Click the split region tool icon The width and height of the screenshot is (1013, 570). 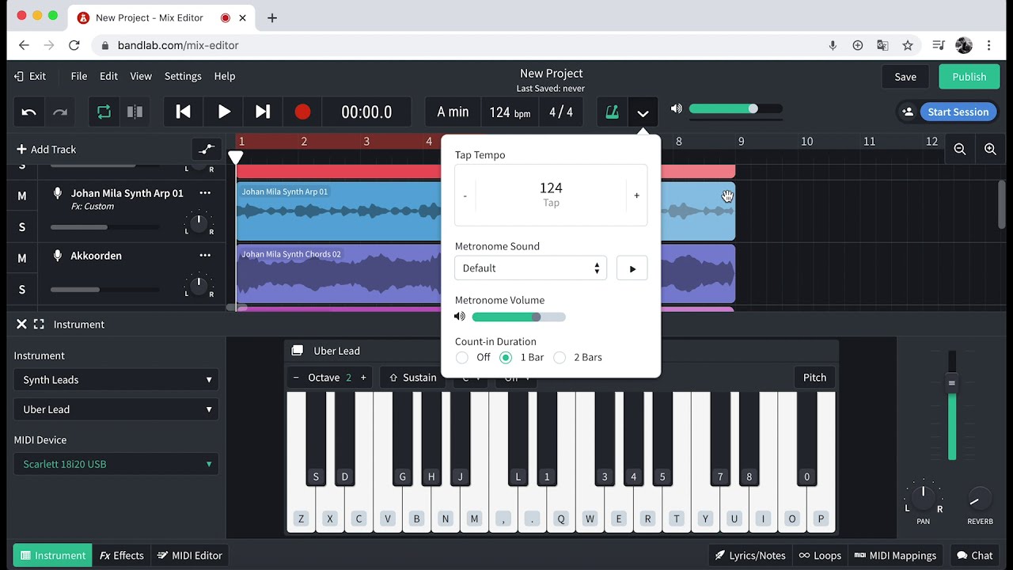135,112
